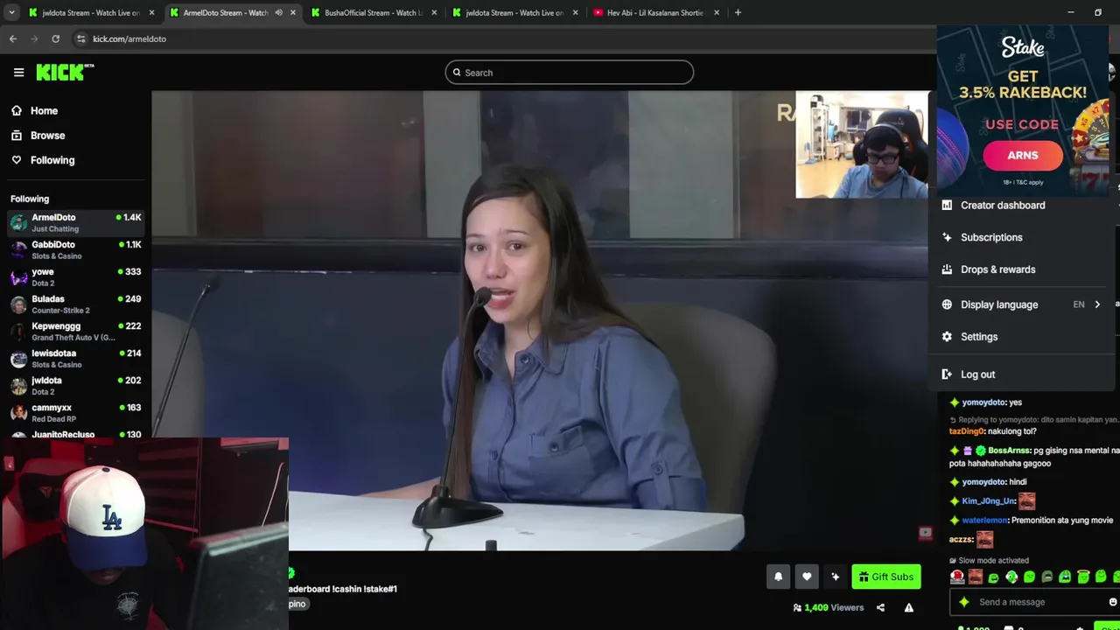Close the Hev Abi YouTube tab
The height and width of the screenshot is (630, 1120).
tap(717, 12)
